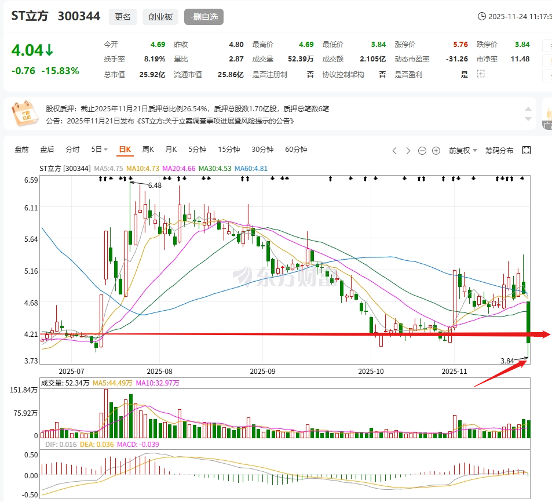This screenshot has height=502, width=552.
Task: Click the MACD: -0.039 label
Action: (x=138, y=444)
